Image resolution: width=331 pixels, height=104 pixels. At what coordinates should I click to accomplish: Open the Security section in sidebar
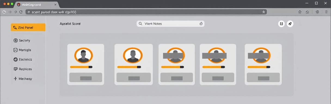click(x=22, y=40)
